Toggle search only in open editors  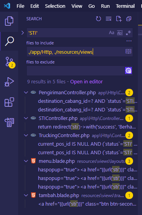click(128, 51)
